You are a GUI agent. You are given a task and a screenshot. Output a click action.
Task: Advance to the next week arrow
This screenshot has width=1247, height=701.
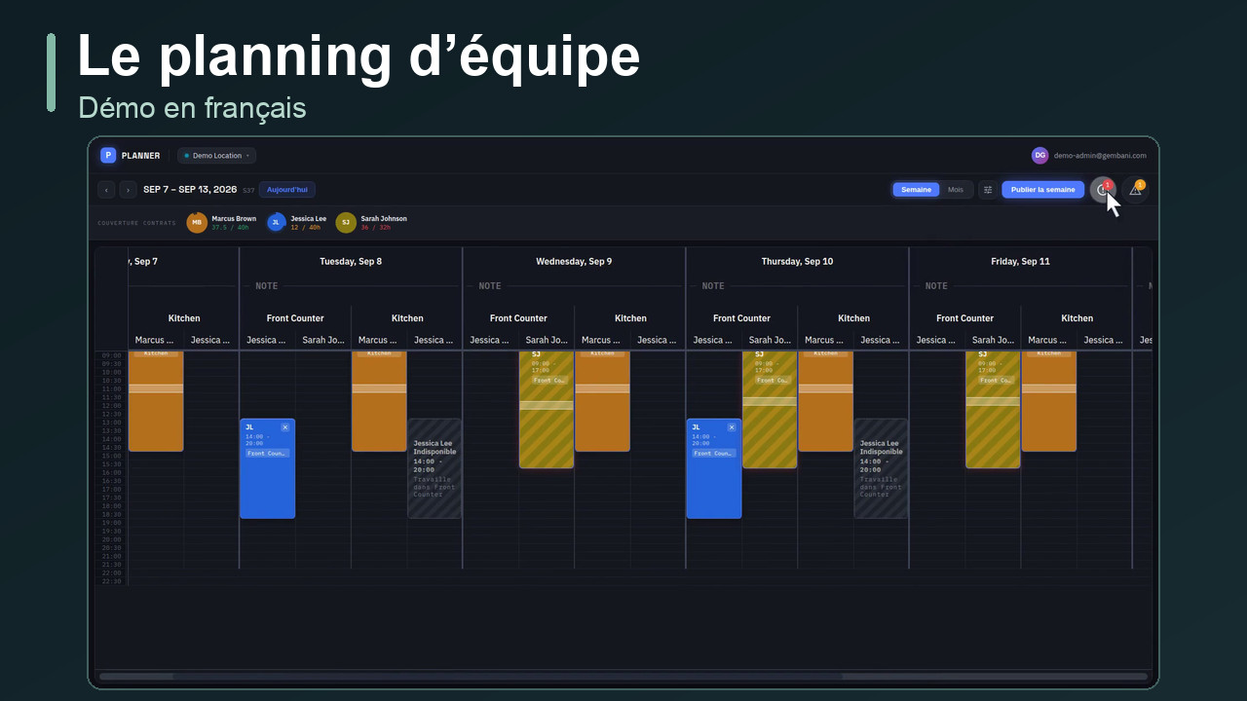(128, 190)
